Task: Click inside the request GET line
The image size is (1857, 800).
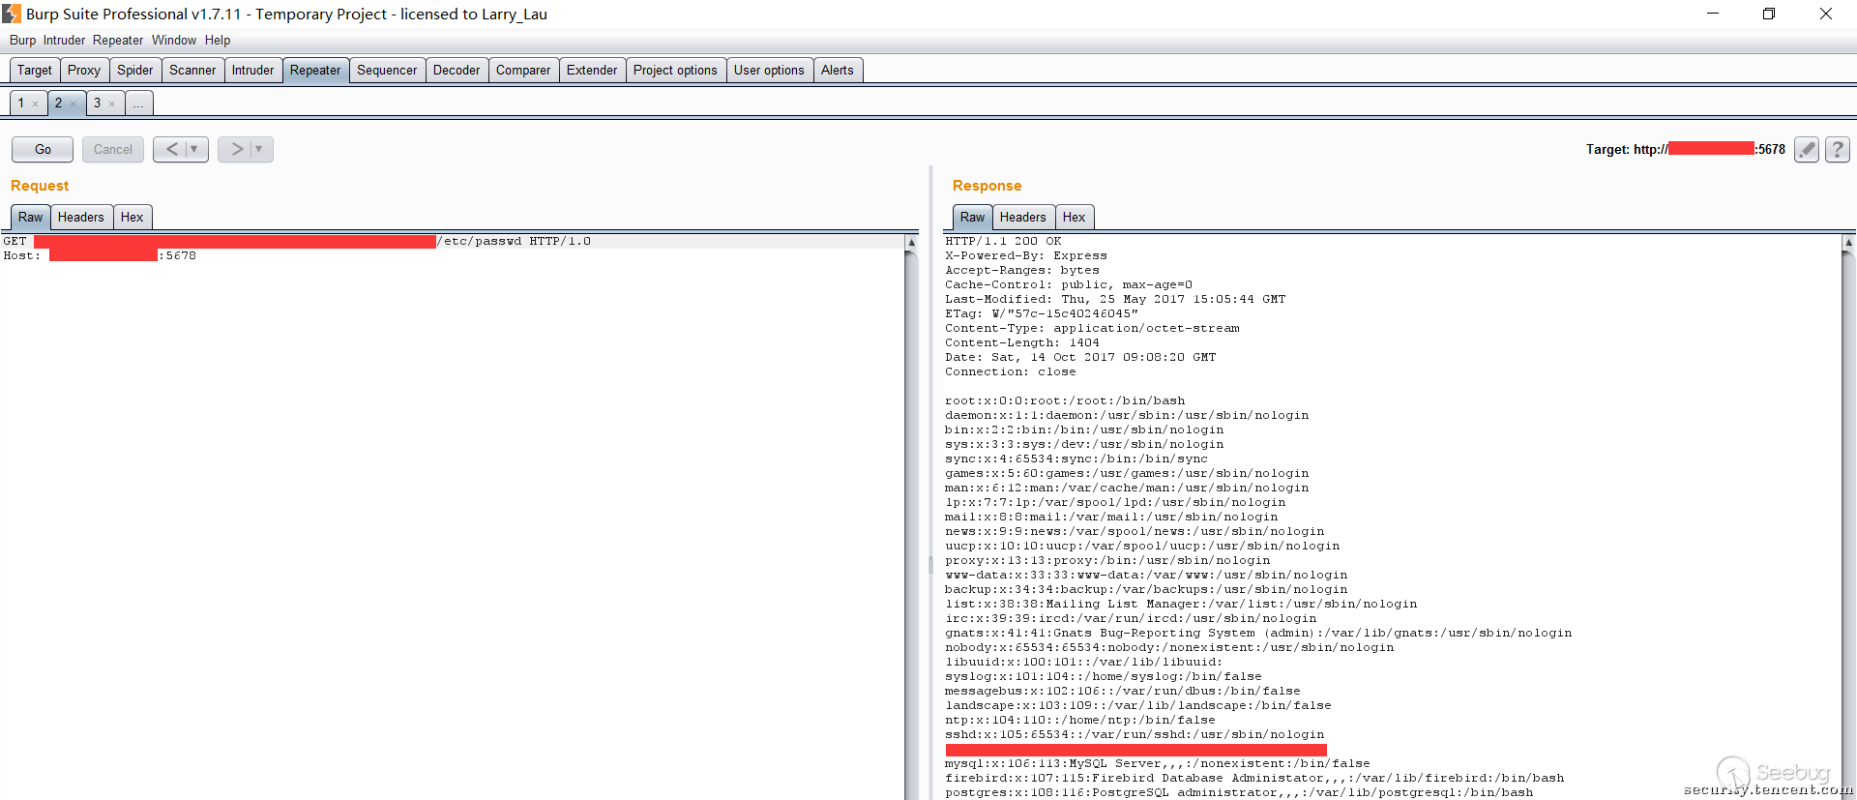Action: pyautogui.click(x=296, y=241)
